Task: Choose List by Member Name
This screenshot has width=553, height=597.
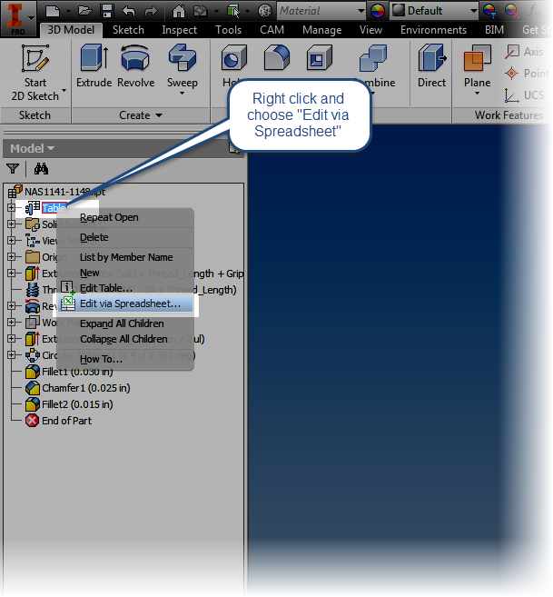Action: point(125,257)
